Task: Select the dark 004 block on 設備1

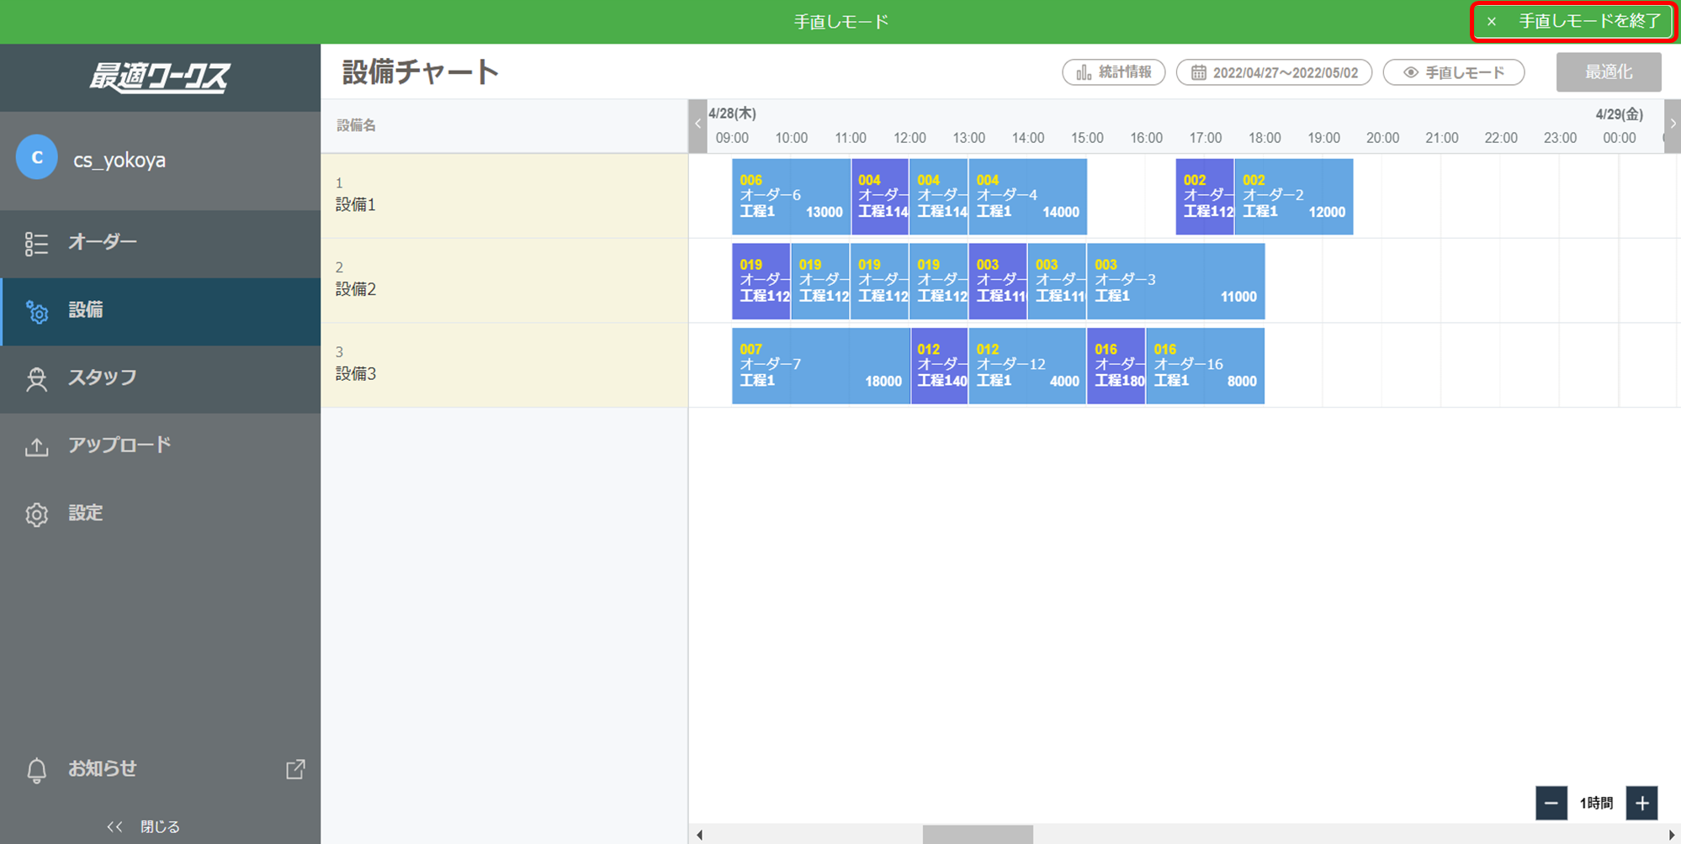Action: (x=879, y=197)
